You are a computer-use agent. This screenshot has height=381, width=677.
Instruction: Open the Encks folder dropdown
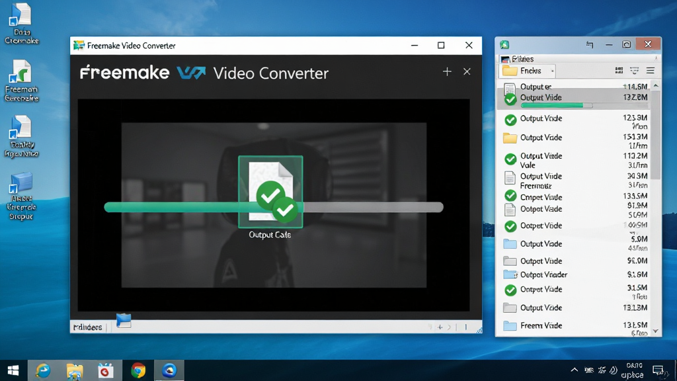coord(527,71)
